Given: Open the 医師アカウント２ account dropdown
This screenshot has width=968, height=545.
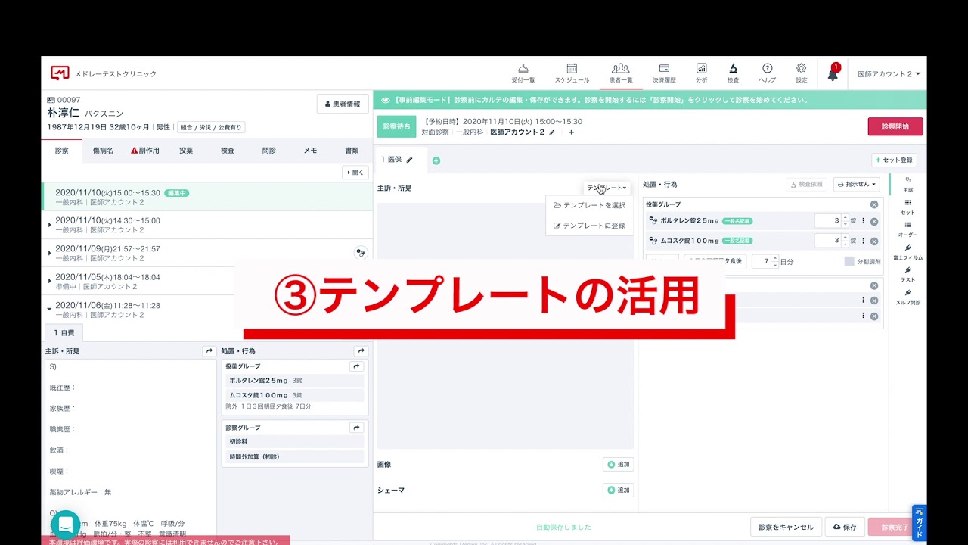Looking at the screenshot, I should click(x=889, y=74).
